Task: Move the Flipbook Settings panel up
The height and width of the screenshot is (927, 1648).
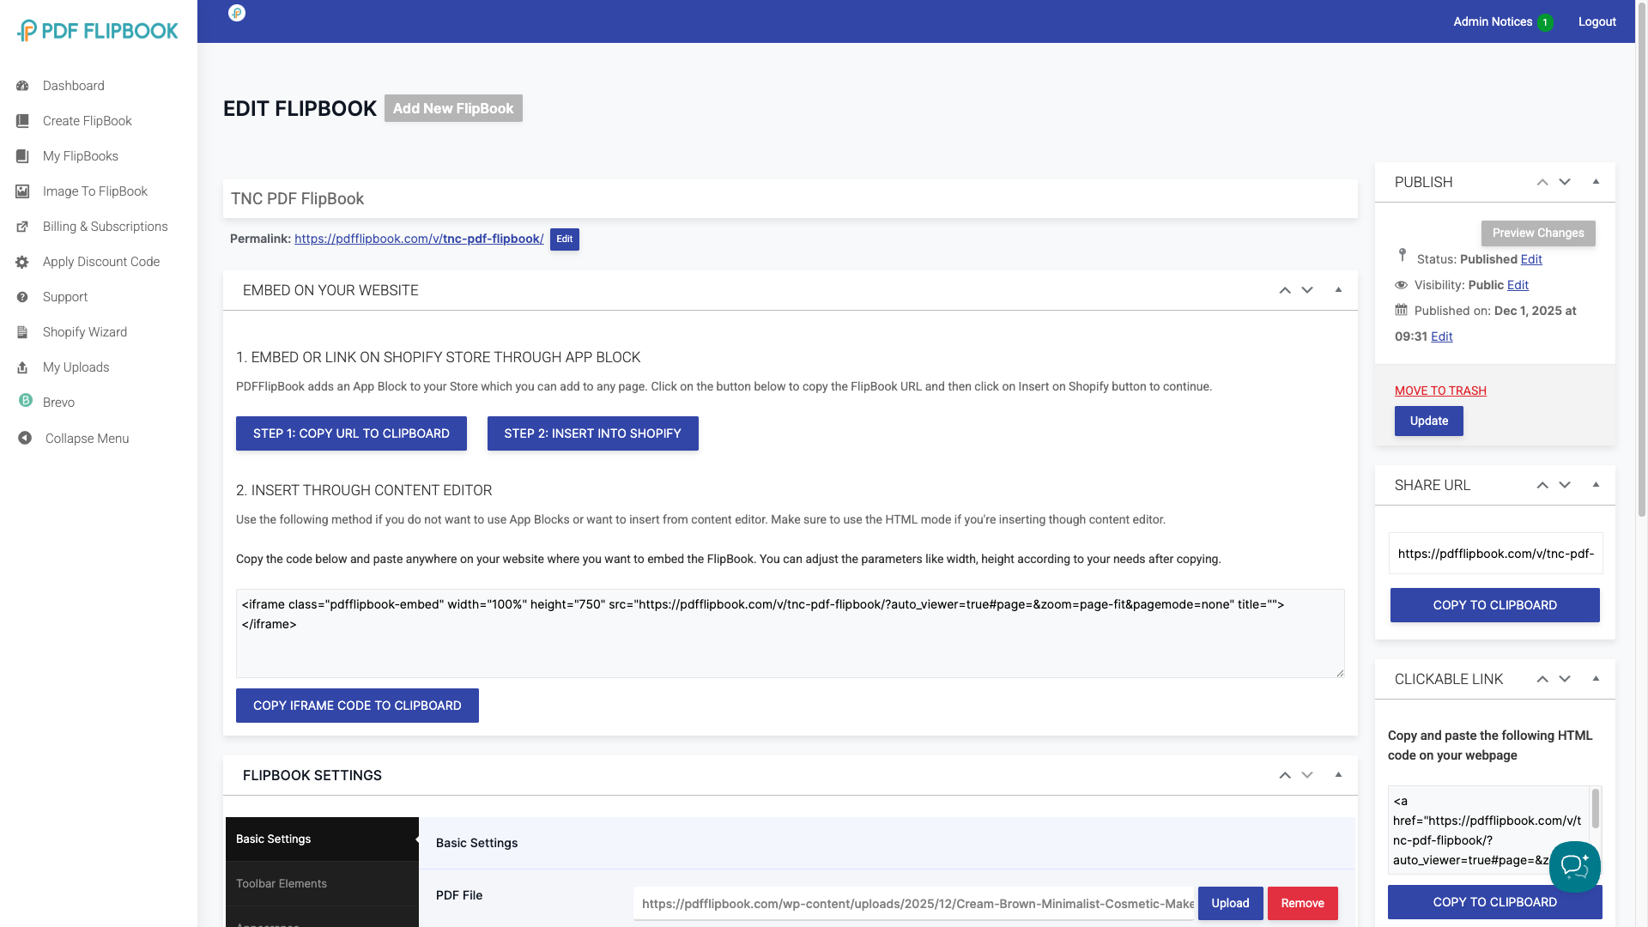Action: [1285, 775]
